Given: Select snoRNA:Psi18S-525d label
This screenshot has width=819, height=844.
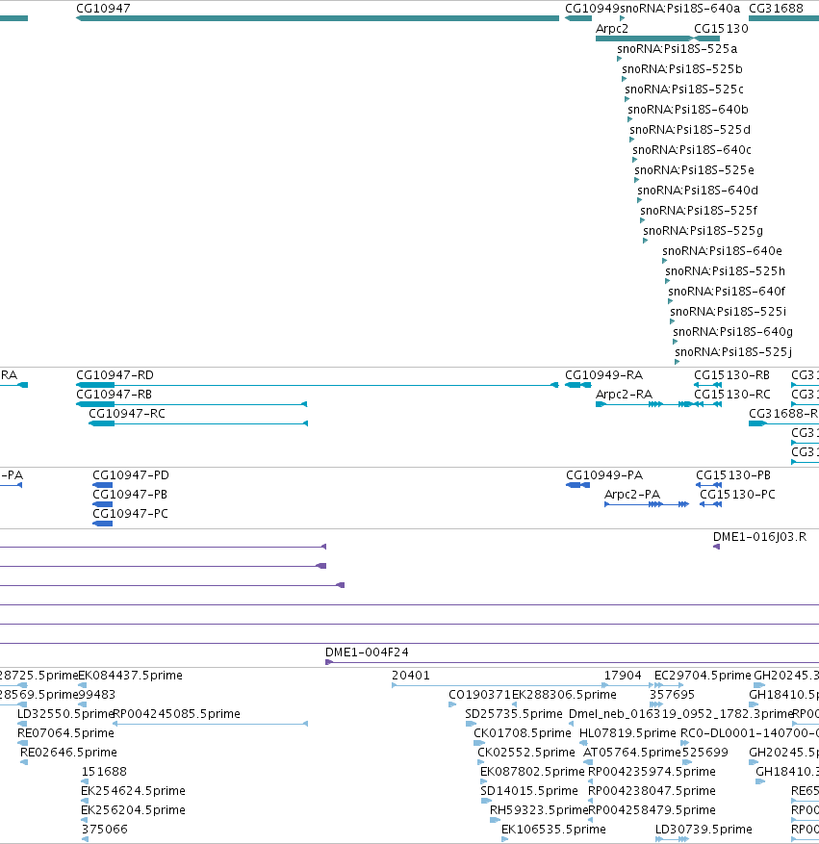Looking at the screenshot, I should pos(690,130).
